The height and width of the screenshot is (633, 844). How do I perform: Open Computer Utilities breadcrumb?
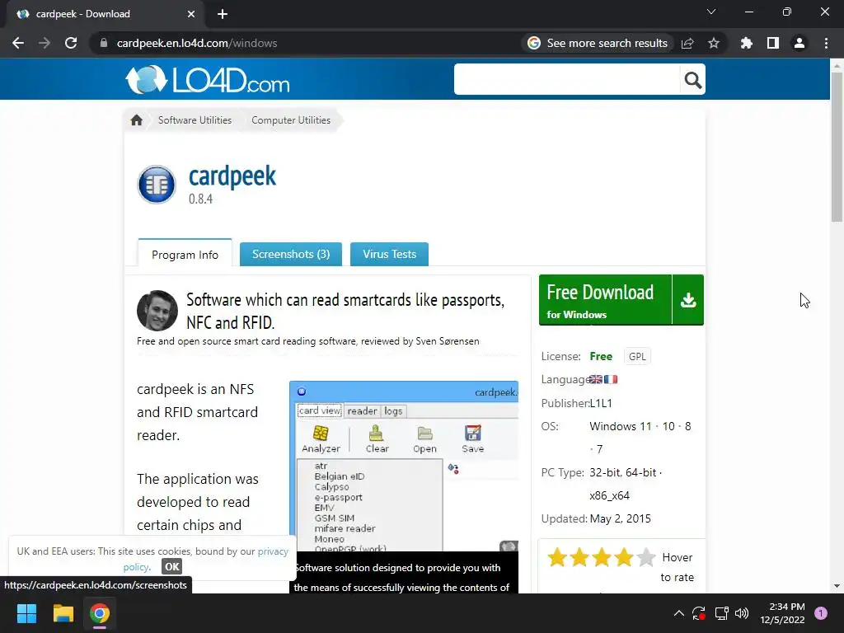pos(291,120)
